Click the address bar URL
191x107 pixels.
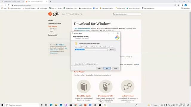pyautogui.click(x=23, y=5)
